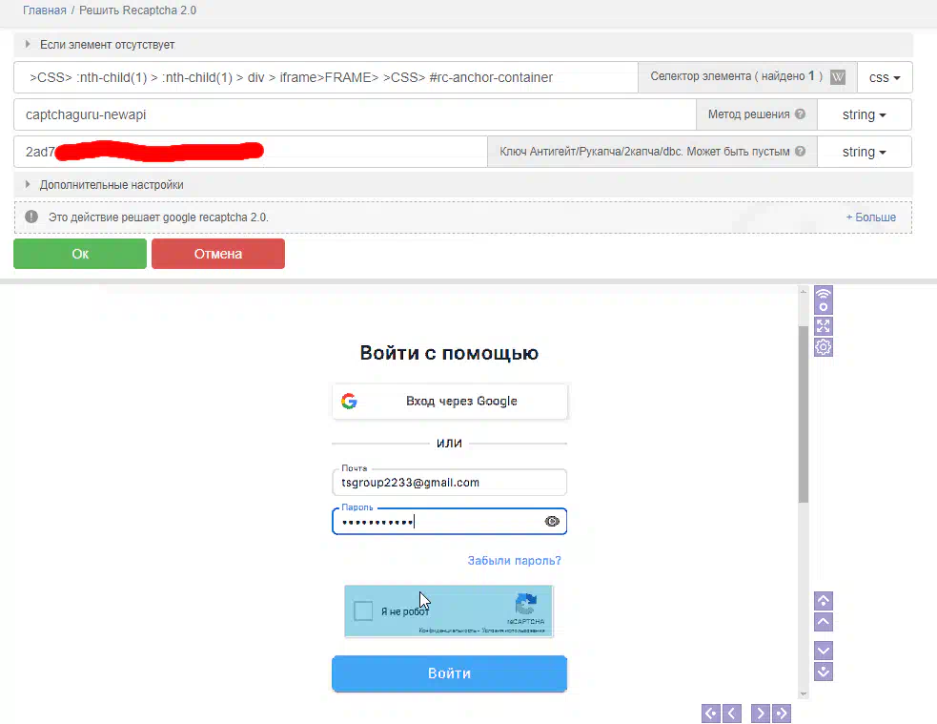Image resolution: width=937 pixels, height=724 pixels.
Task: Click the + Больше link
Action: tap(870, 217)
